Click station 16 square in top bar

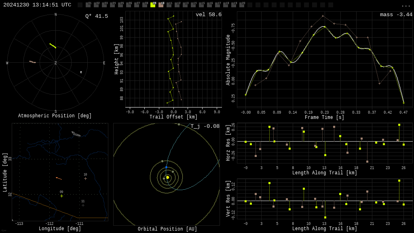[x=209, y=5]
